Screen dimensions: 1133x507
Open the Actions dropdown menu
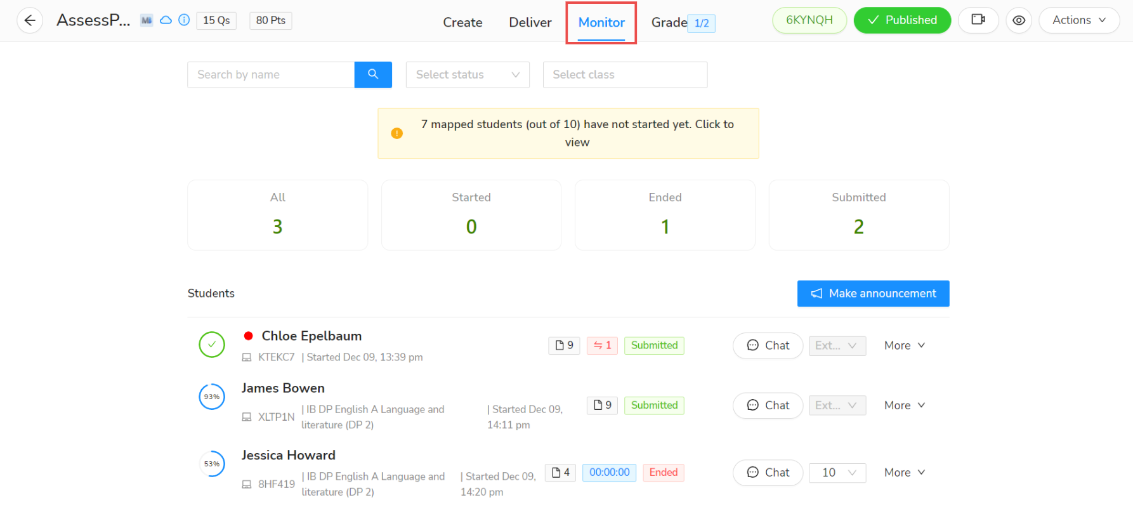tap(1078, 20)
